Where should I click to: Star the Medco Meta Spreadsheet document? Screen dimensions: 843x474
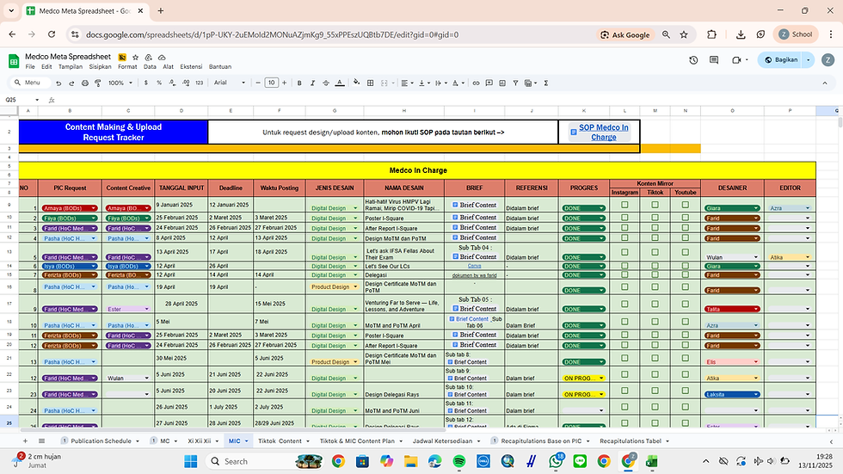pyautogui.click(x=134, y=57)
